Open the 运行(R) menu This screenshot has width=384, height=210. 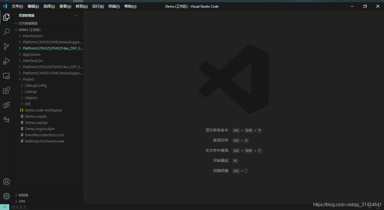coord(98,6)
